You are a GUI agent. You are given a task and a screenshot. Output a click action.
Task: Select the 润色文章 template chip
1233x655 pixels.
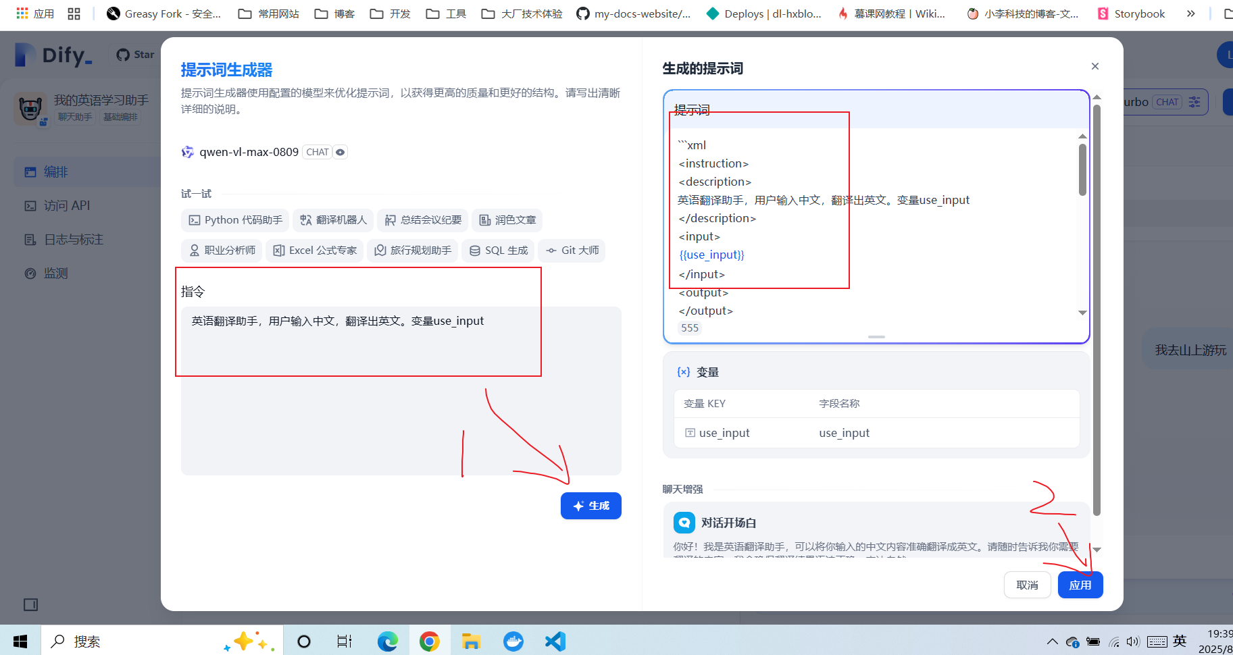point(507,220)
